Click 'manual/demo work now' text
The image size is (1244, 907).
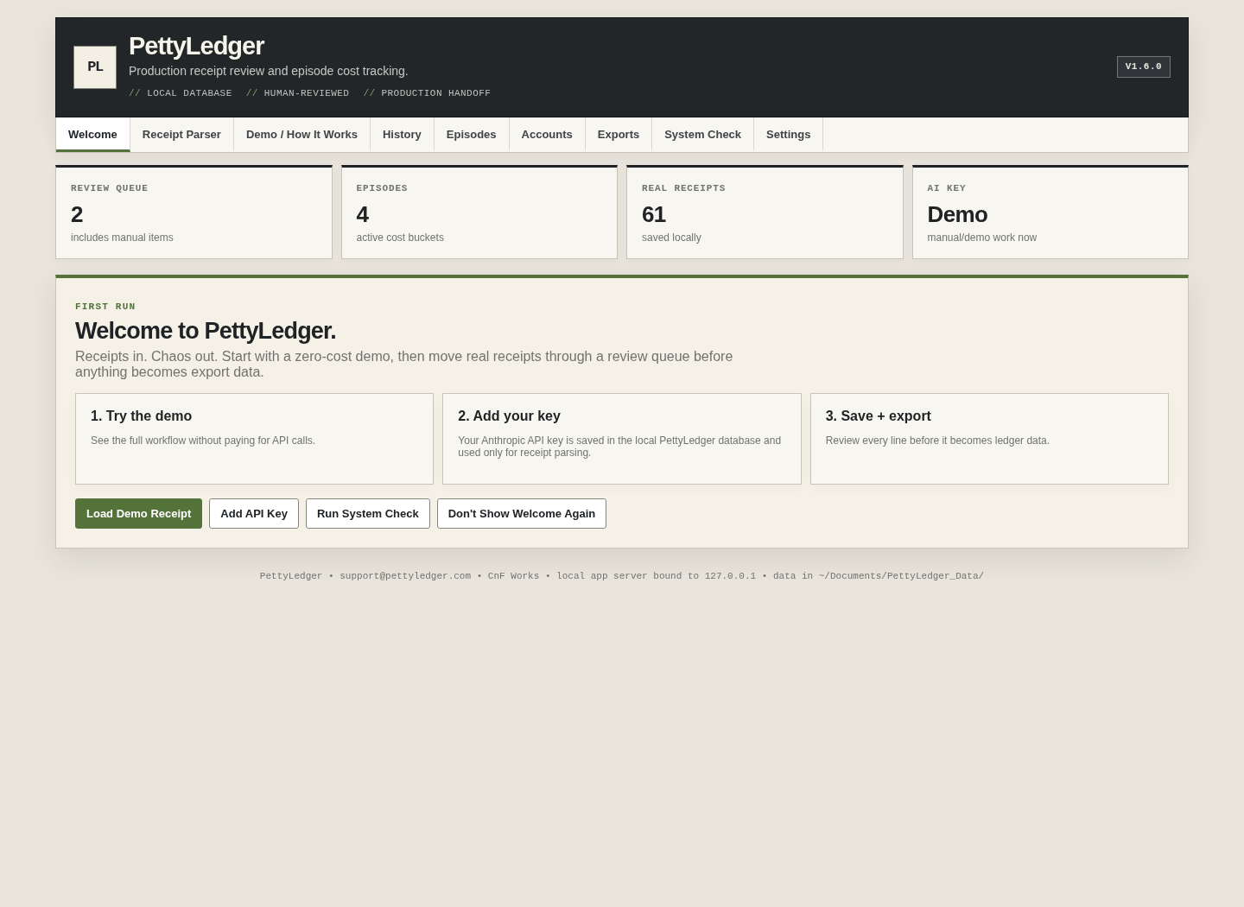pos(982,238)
